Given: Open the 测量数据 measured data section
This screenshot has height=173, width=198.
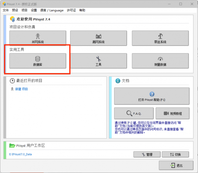Looking at the screenshot, I should pyautogui.click(x=160, y=61).
